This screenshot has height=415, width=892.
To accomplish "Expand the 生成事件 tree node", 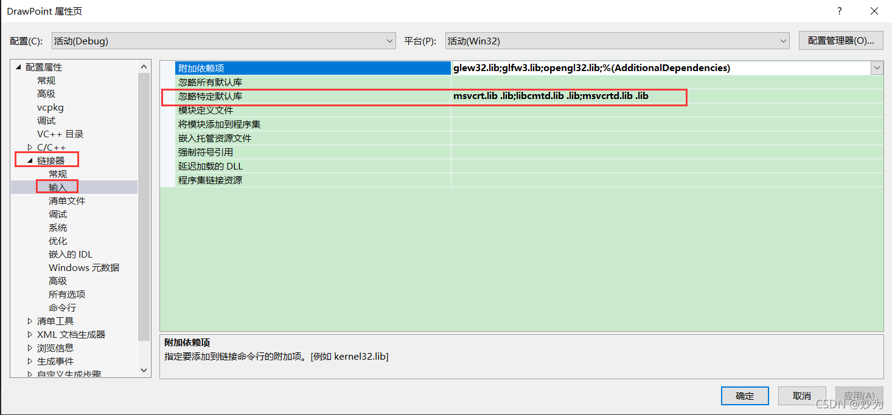I will [x=30, y=362].
